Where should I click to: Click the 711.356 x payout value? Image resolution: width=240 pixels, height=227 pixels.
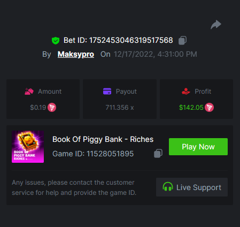point(120,108)
